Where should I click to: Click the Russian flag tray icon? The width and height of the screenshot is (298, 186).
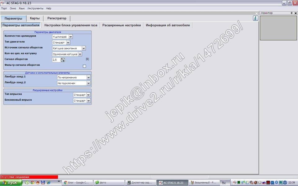264,183
